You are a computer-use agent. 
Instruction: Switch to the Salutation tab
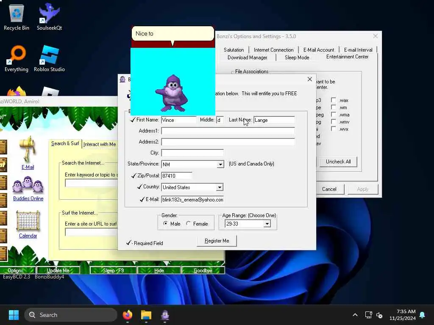(234, 50)
